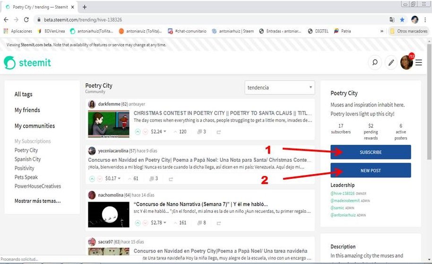The height and width of the screenshot is (264, 432).
Task: Click the pencil write-post icon
Action: (391, 62)
